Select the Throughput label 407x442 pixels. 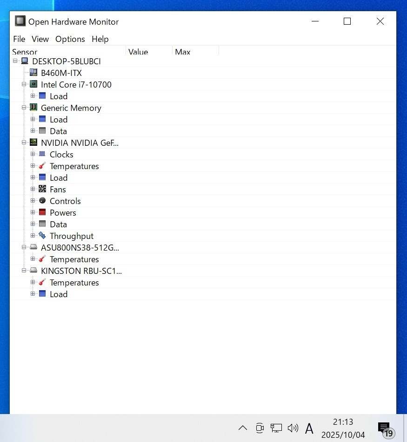72,236
